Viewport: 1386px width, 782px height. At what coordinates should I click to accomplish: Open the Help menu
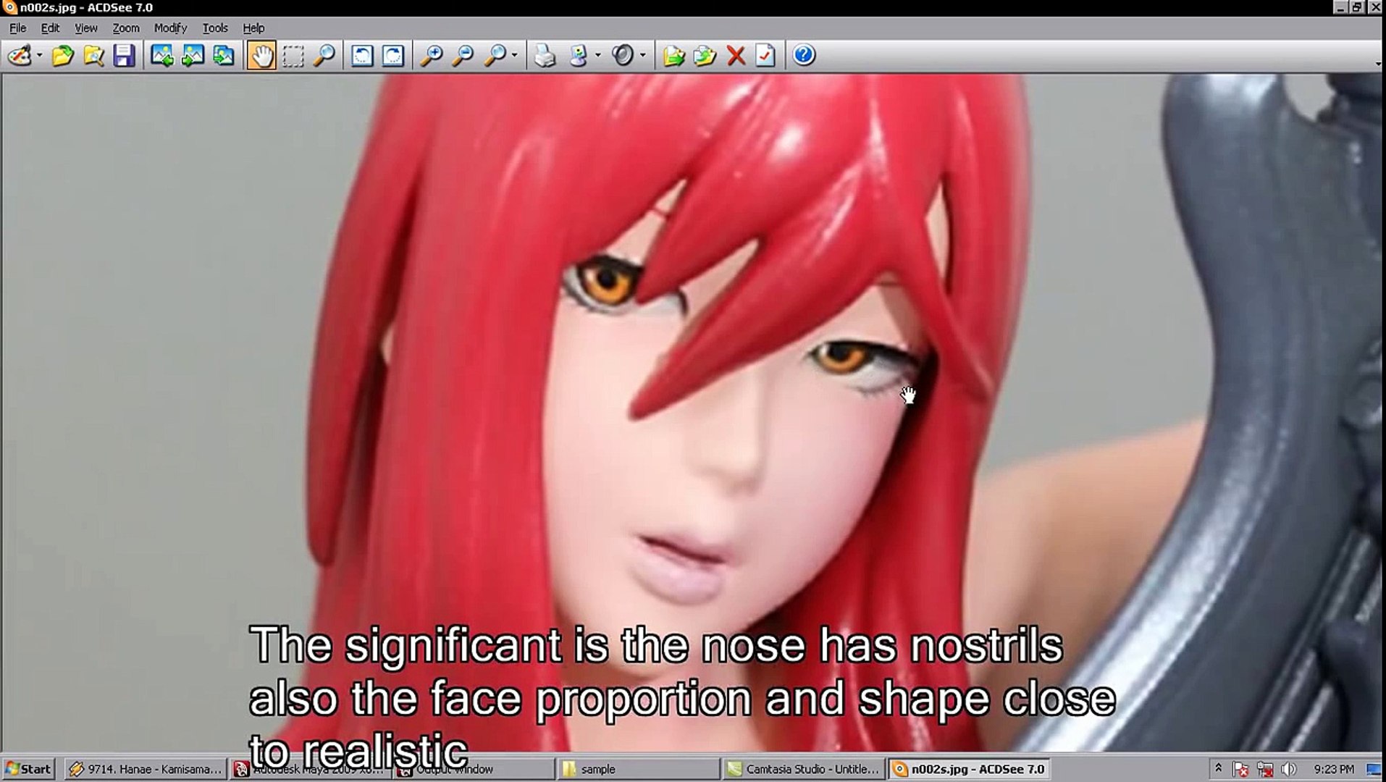coord(253,28)
